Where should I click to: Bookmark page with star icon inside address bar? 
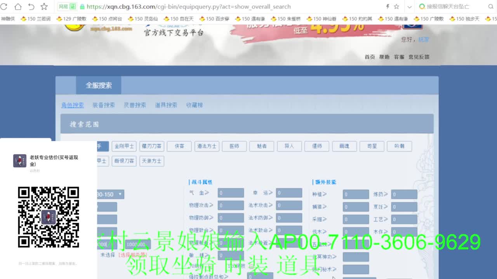[396, 7]
